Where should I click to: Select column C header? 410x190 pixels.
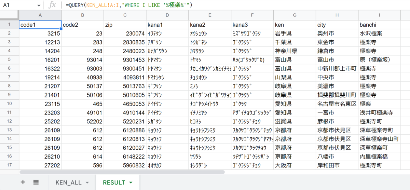pyautogui.click(x=125, y=15)
